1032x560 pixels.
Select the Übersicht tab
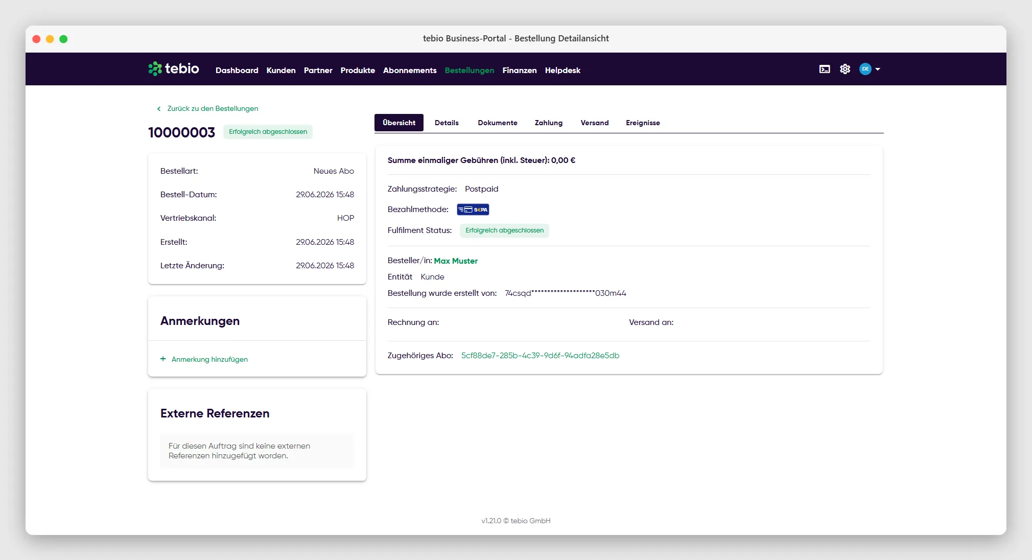click(399, 123)
